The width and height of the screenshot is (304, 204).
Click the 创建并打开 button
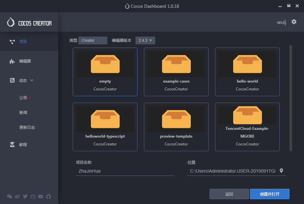coord(270,194)
